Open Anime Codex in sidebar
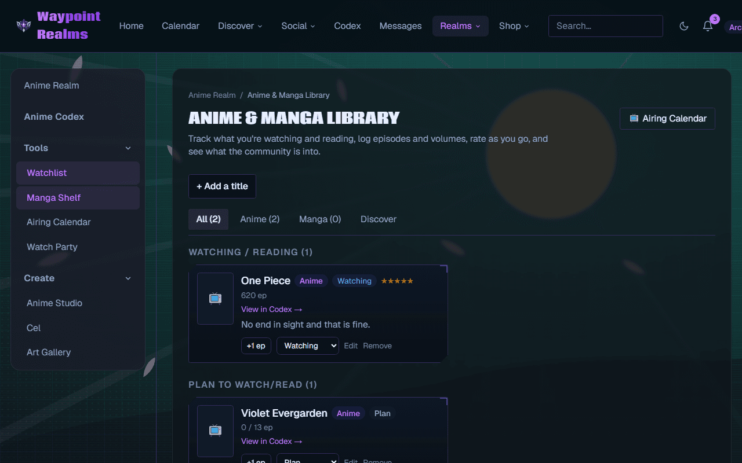This screenshot has width=742, height=463. 78,117
